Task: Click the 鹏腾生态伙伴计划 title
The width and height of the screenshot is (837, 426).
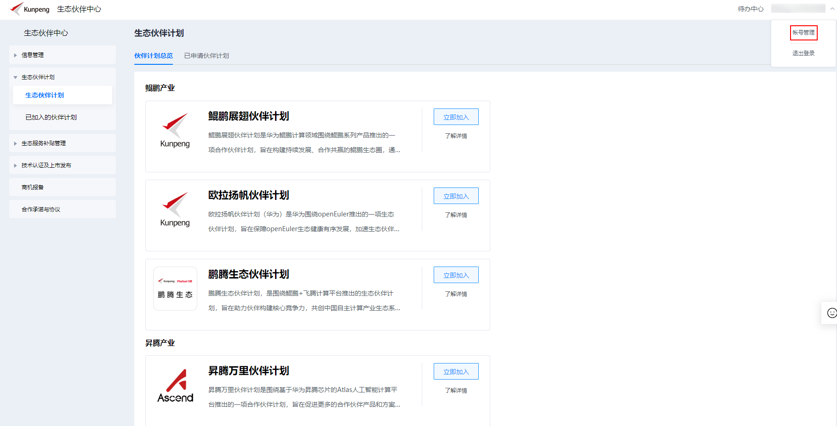Action: 249,274
